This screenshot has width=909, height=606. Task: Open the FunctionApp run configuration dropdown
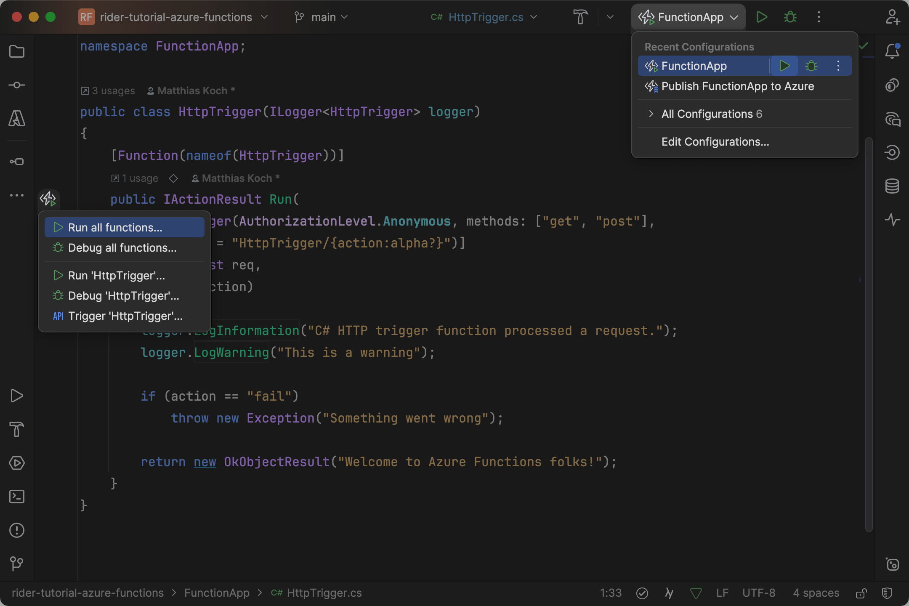688,17
